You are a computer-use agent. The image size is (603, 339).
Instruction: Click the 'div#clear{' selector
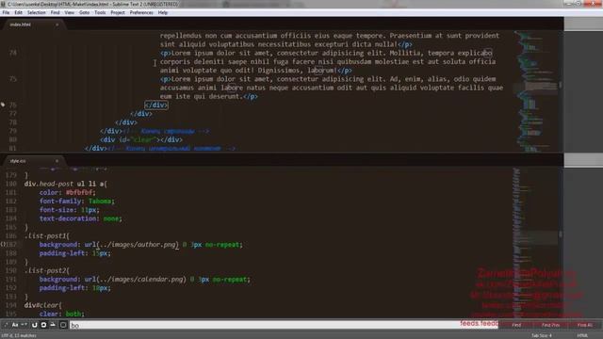tap(42, 305)
